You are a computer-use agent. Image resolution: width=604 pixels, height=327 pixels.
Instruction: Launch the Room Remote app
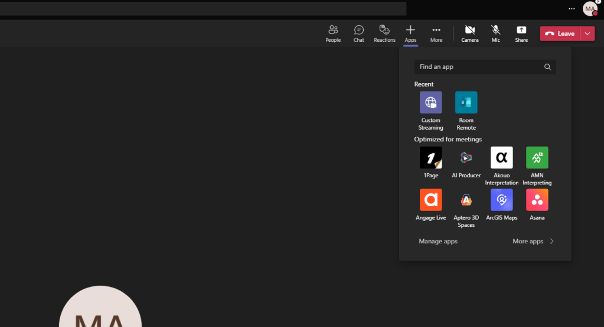466,103
